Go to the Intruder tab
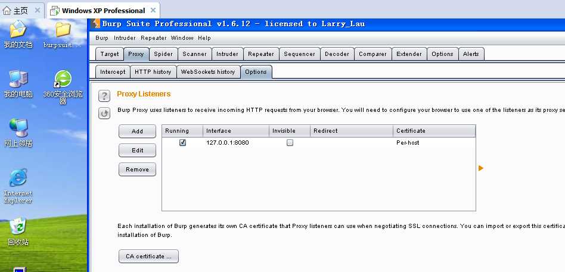Screen dimensions: 565x272 [227, 54]
